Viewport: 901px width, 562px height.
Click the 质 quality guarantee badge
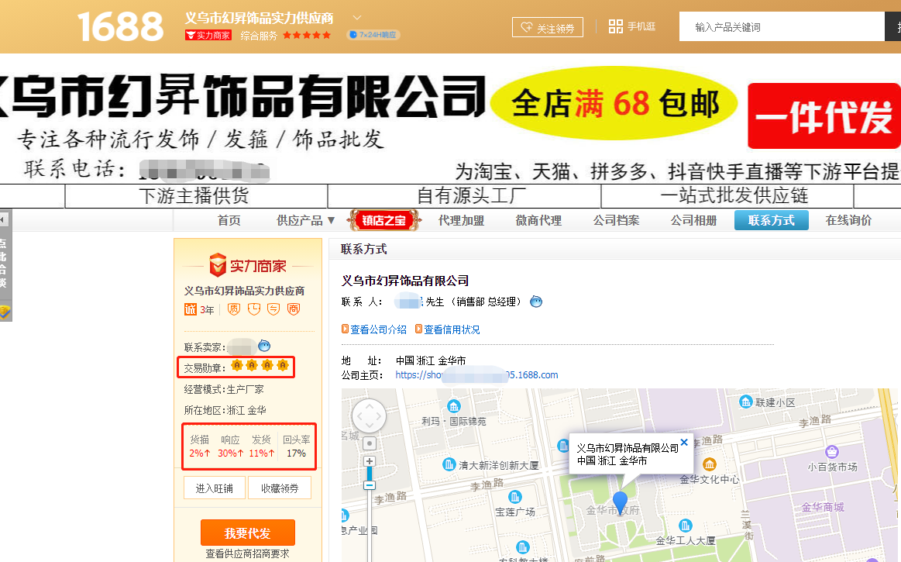coord(234,309)
